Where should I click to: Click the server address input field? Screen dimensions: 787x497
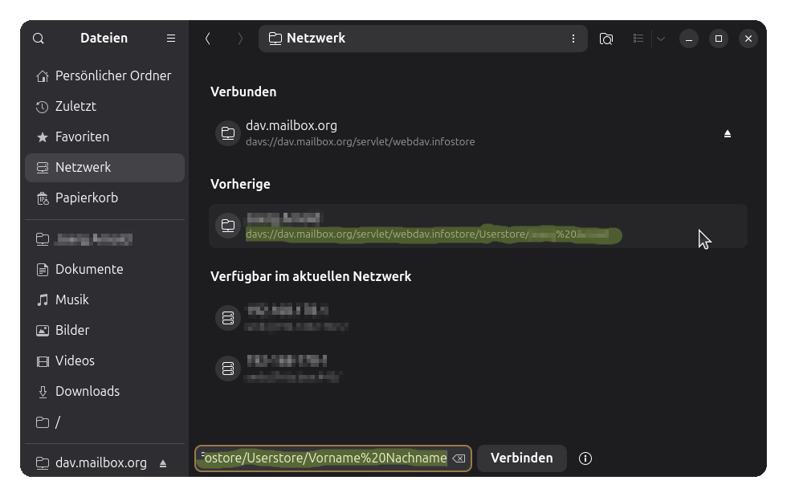coord(325,458)
